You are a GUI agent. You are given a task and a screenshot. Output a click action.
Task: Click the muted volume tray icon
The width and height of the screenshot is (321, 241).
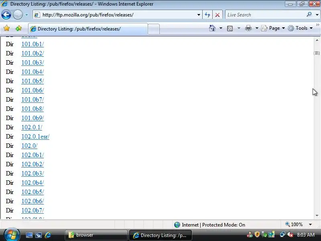290,235
